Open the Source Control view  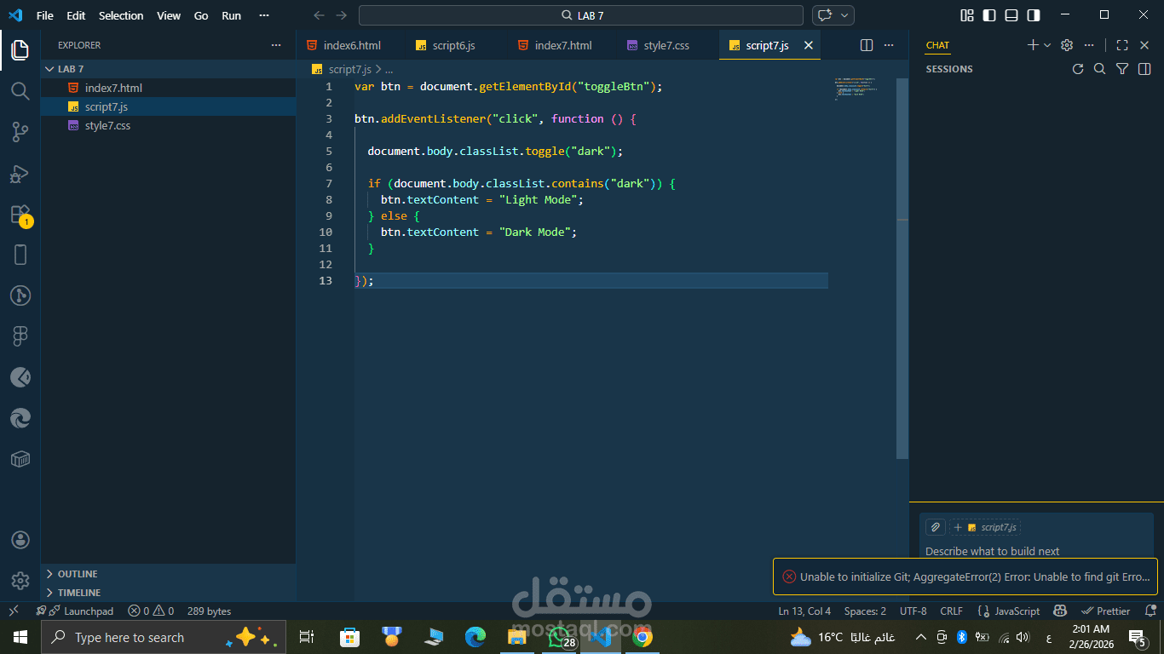pyautogui.click(x=20, y=131)
